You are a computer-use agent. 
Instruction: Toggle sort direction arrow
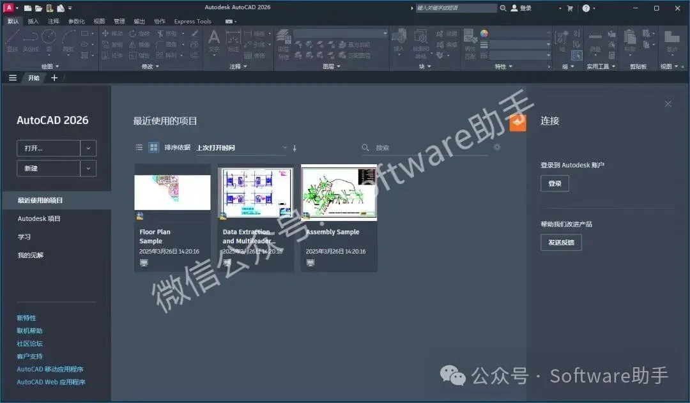point(295,148)
